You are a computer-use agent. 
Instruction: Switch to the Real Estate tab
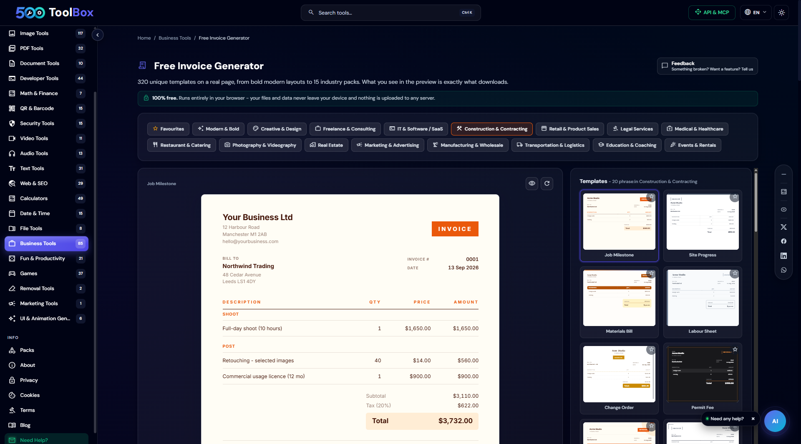point(326,145)
